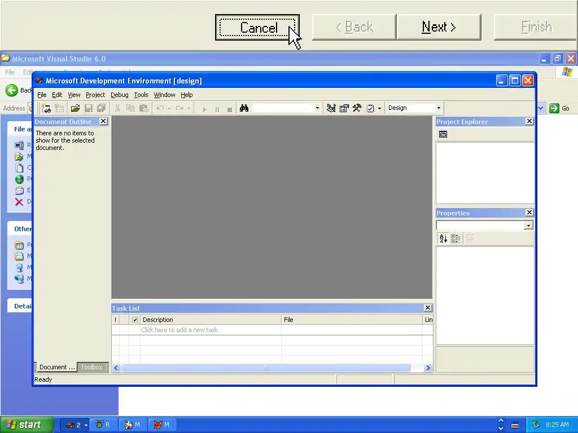Click the Description column header in Task List
The width and height of the screenshot is (578, 433).
coord(211,320)
